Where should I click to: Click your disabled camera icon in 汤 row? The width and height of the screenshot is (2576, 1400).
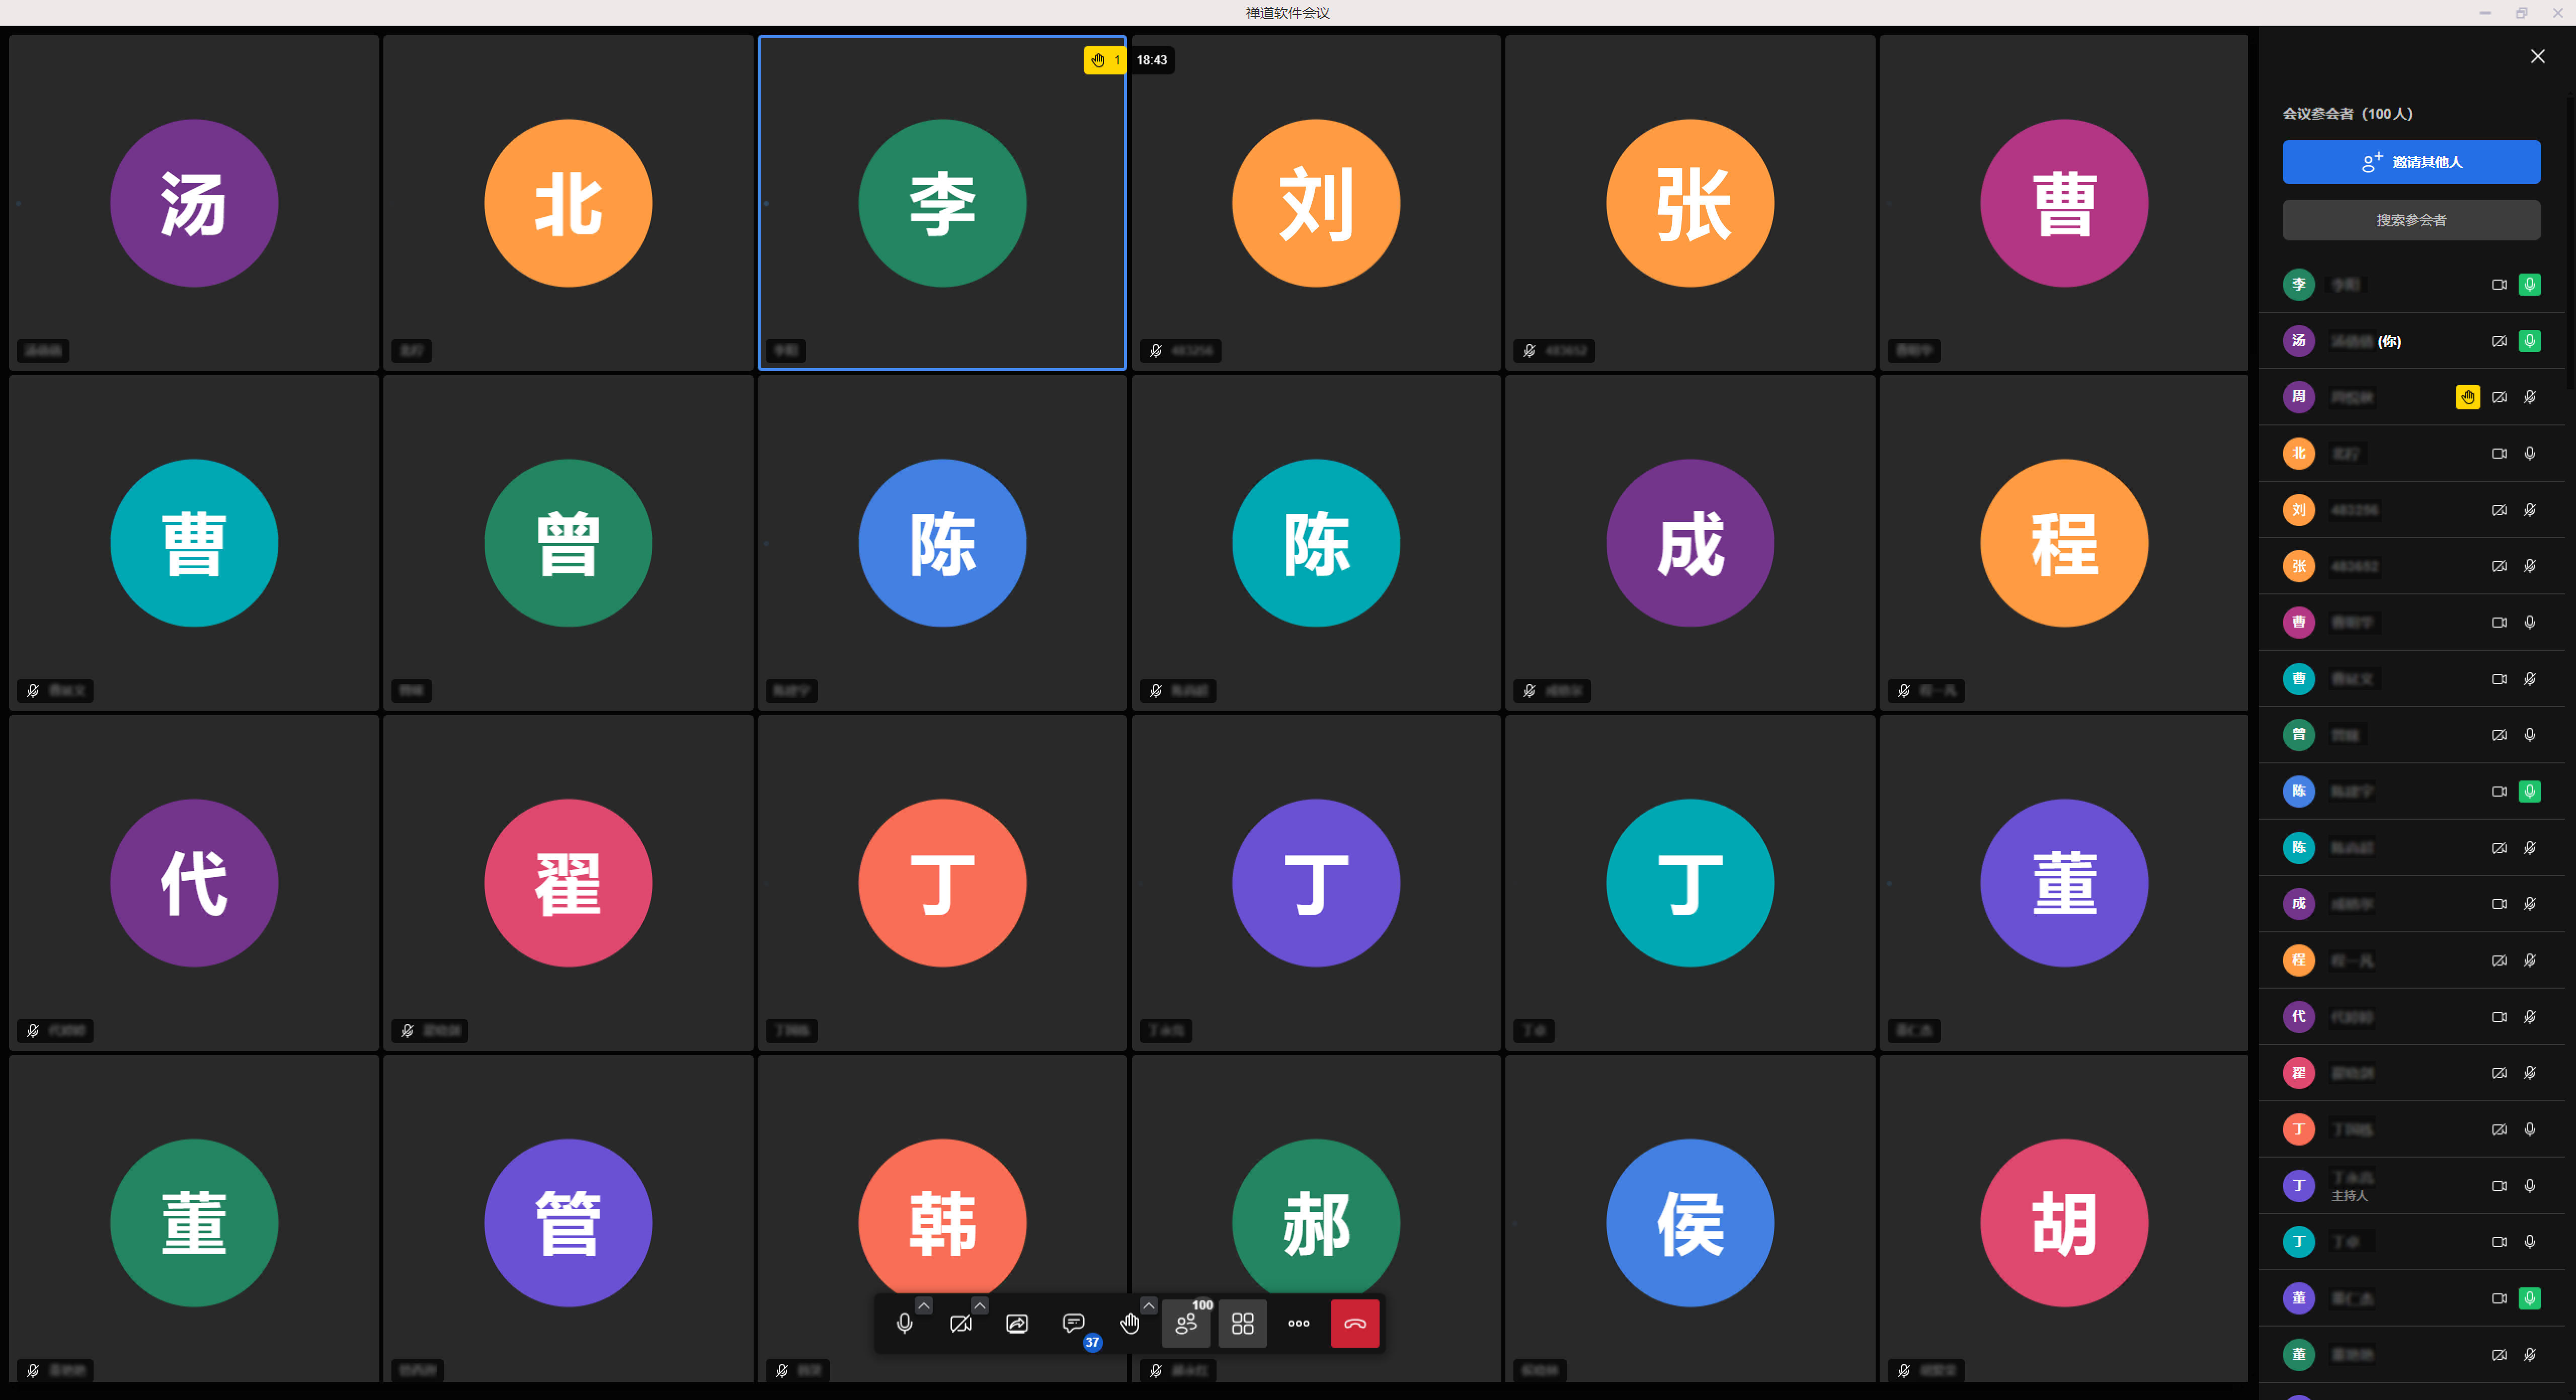pos(2499,341)
